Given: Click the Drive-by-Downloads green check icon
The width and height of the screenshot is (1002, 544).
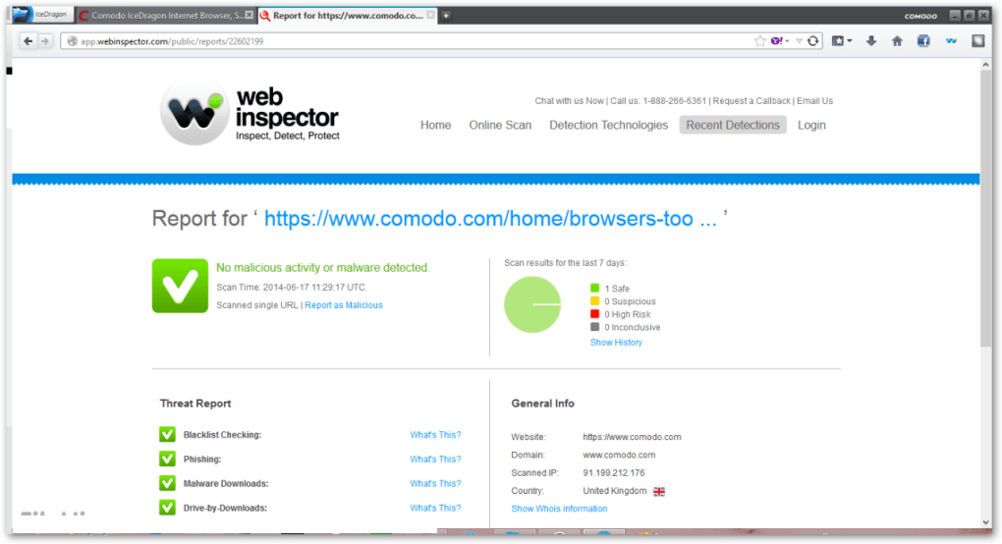Looking at the screenshot, I should pos(167,507).
